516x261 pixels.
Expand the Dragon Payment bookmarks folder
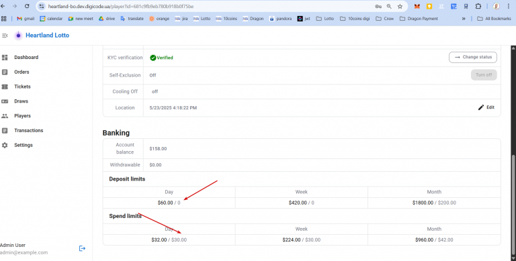click(419, 19)
